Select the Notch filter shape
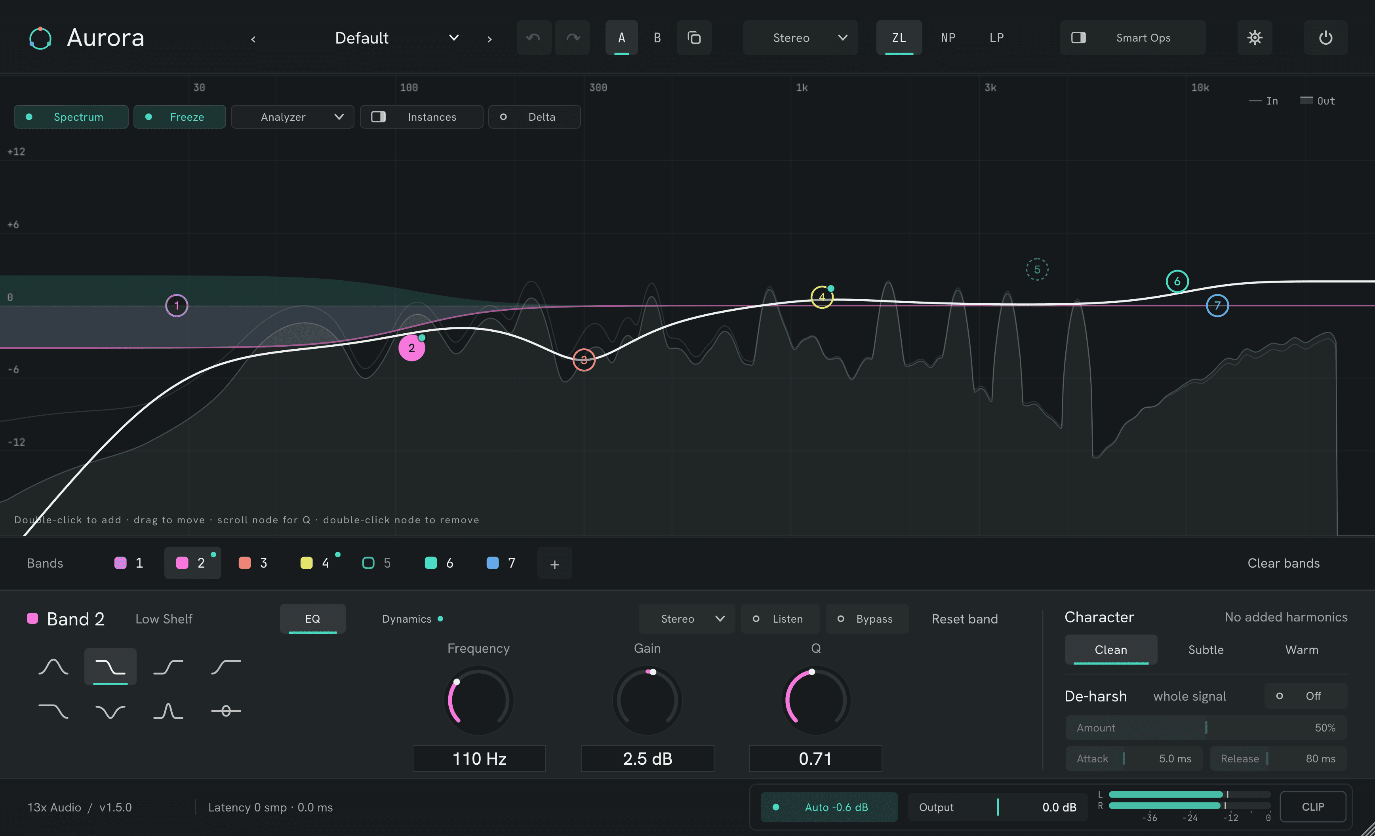The width and height of the screenshot is (1375, 836). click(x=110, y=711)
